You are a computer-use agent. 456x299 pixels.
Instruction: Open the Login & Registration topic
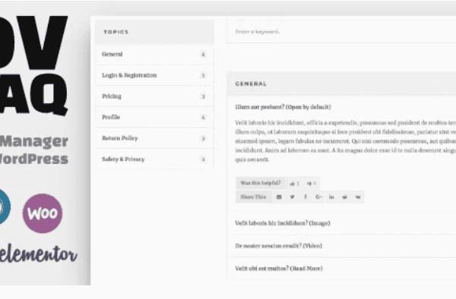(x=154, y=75)
